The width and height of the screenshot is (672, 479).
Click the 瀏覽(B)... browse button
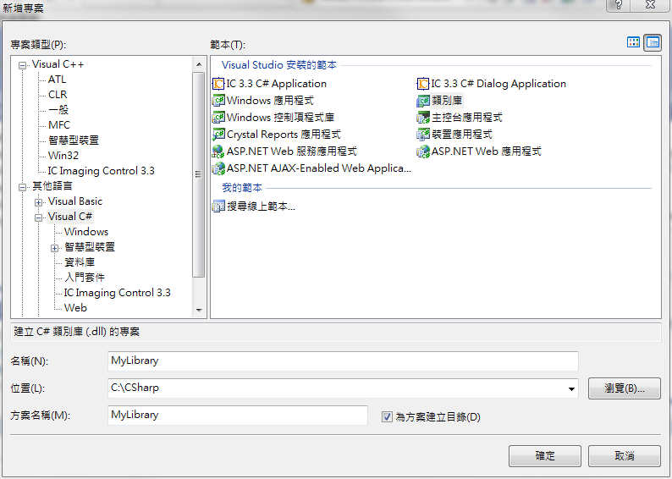(x=625, y=388)
